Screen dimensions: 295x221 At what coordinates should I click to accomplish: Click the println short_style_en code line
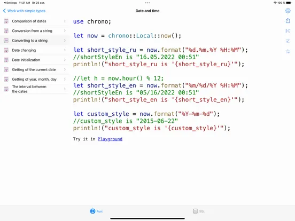tap(159, 100)
